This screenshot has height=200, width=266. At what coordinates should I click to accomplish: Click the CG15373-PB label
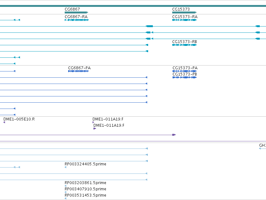pyautogui.click(x=184, y=74)
